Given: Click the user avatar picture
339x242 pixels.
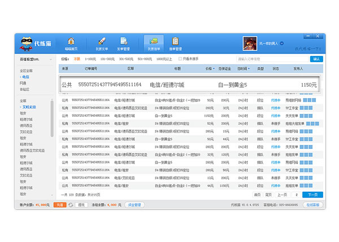Looking at the screenshot, I should click(249, 43).
